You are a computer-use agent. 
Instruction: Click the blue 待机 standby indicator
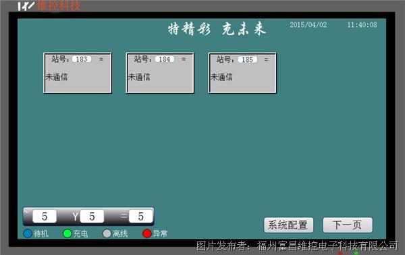(x=28, y=233)
